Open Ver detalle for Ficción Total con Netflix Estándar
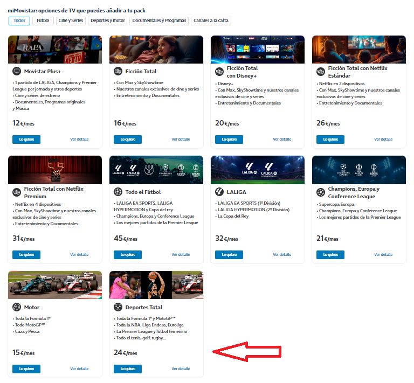 383,140
